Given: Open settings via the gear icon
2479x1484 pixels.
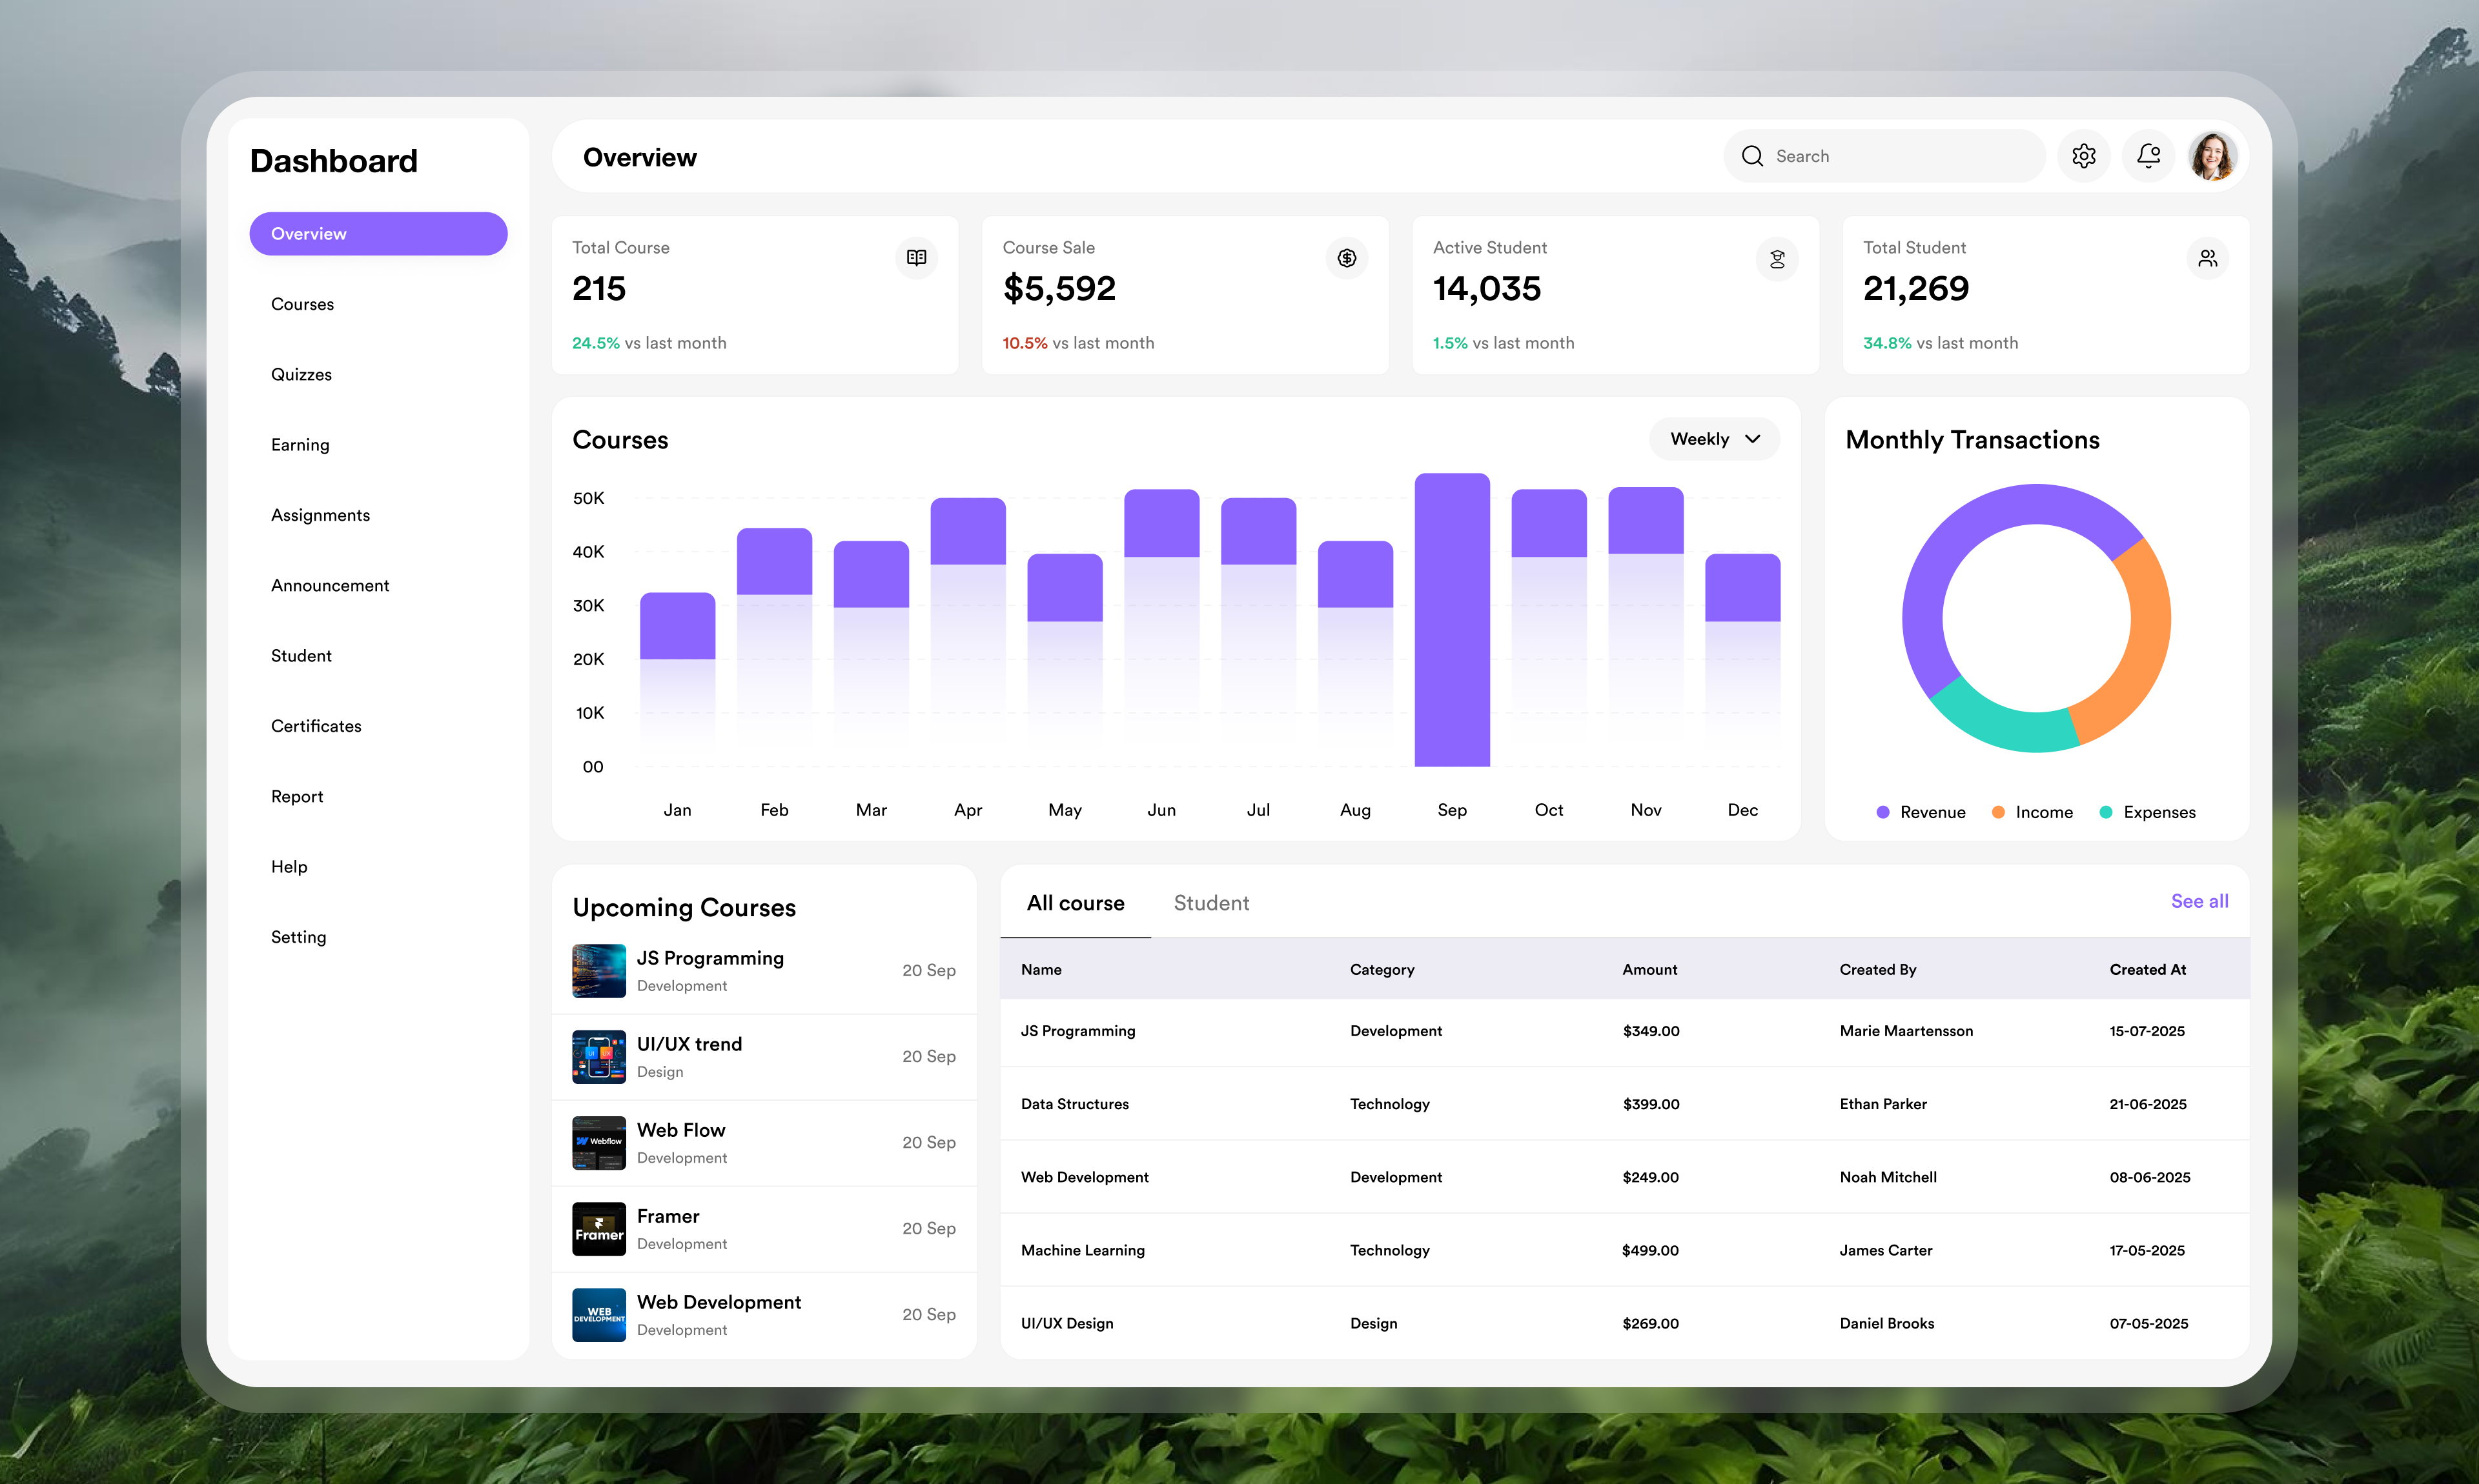Looking at the screenshot, I should coord(2084,156).
